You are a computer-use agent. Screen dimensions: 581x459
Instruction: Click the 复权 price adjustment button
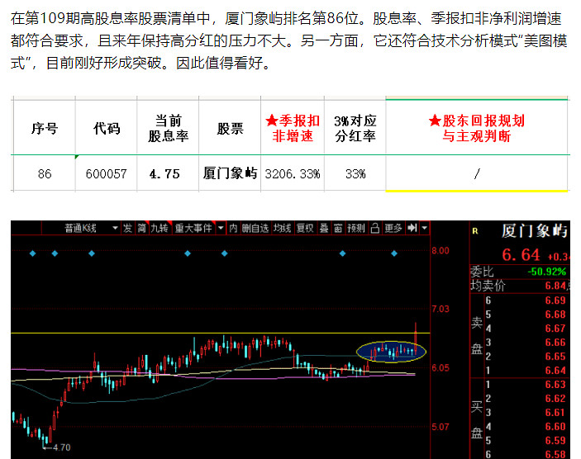(305, 229)
